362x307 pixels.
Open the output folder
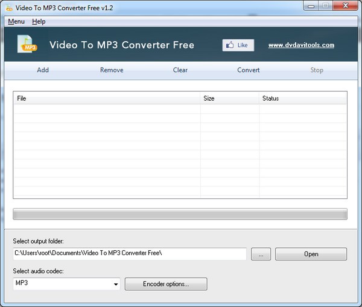(311, 254)
